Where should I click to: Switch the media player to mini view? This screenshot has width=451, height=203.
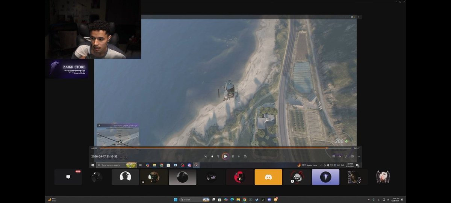pos(353,156)
